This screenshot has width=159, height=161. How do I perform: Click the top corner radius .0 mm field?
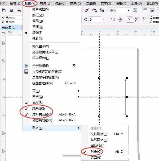coord(154,18)
